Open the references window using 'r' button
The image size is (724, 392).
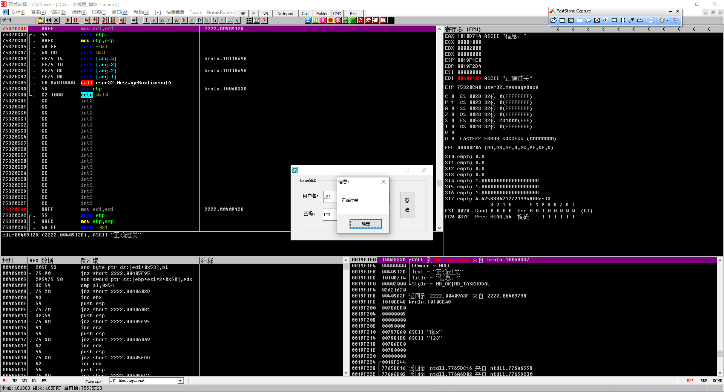tap(222, 20)
